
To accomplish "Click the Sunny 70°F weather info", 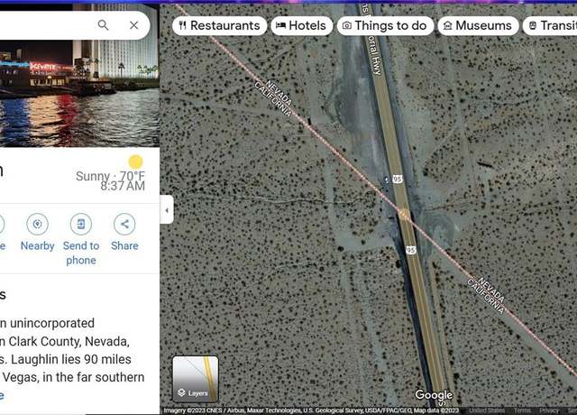I will [110, 176].
